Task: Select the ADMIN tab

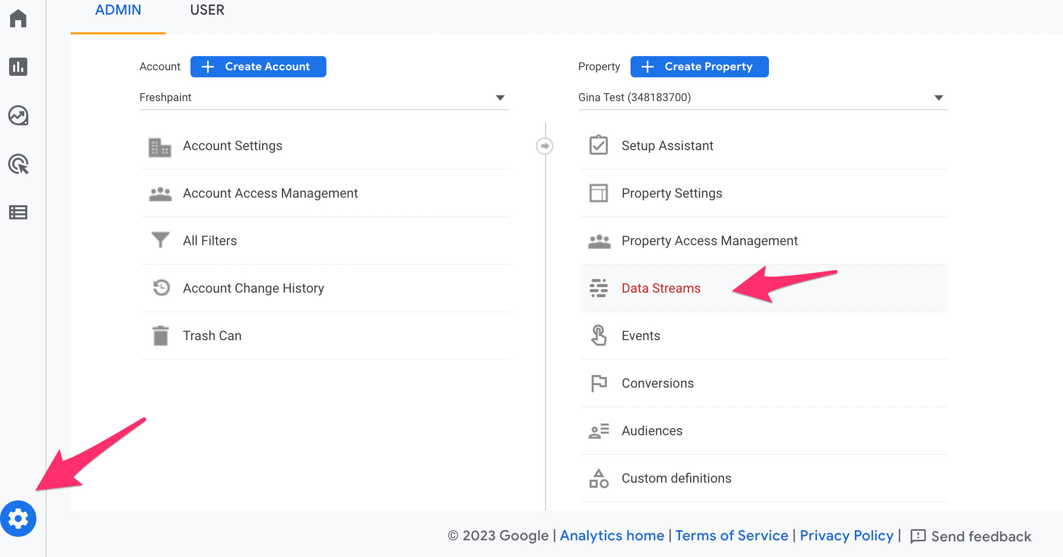Action: (x=118, y=10)
